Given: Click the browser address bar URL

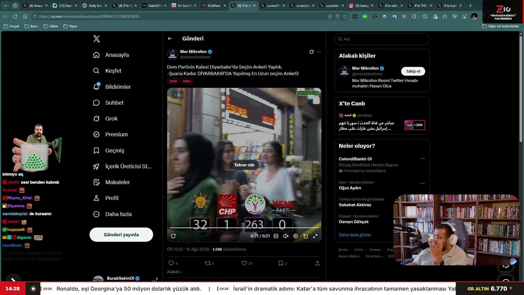Looking at the screenshot, I should (89, 16).
